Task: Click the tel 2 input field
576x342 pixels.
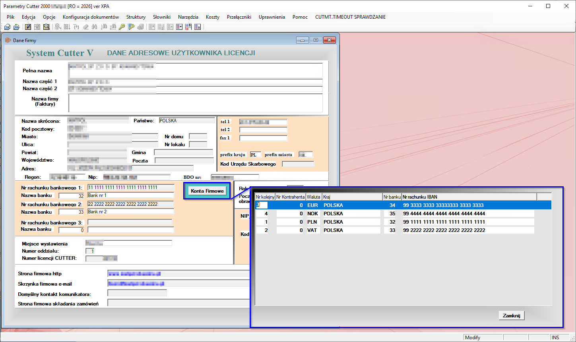Action: pos(263,130)
